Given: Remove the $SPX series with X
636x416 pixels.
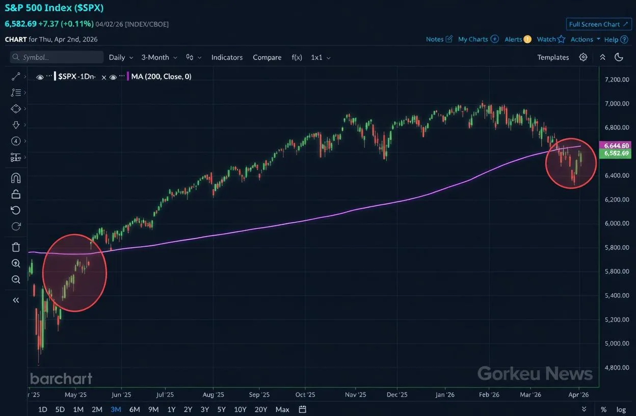Looking at the screenshot, I should pos(104,77).
